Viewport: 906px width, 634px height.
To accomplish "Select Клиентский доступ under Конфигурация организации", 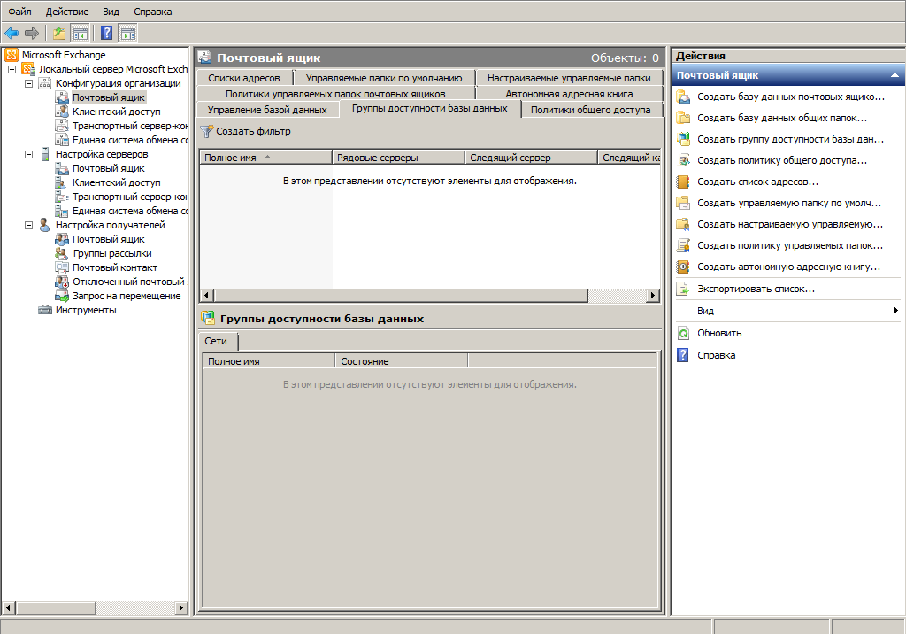I will tap(116, 112).
